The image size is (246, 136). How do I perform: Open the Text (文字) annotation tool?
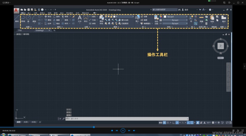pyautogui.click(x=80, y=19)
